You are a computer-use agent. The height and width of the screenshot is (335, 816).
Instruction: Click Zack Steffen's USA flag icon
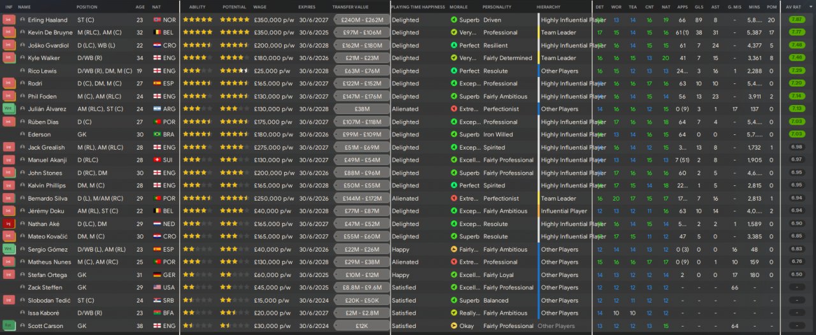point(157,287)
